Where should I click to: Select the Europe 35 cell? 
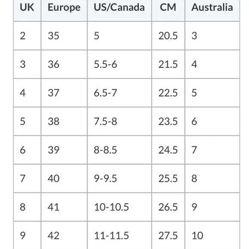(x=64, y=36)
